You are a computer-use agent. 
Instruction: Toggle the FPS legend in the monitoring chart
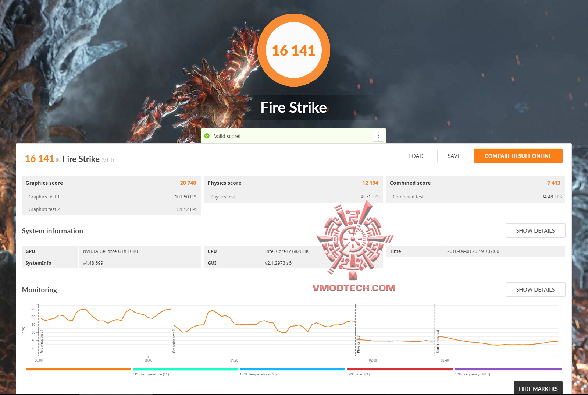click(78, 372)
